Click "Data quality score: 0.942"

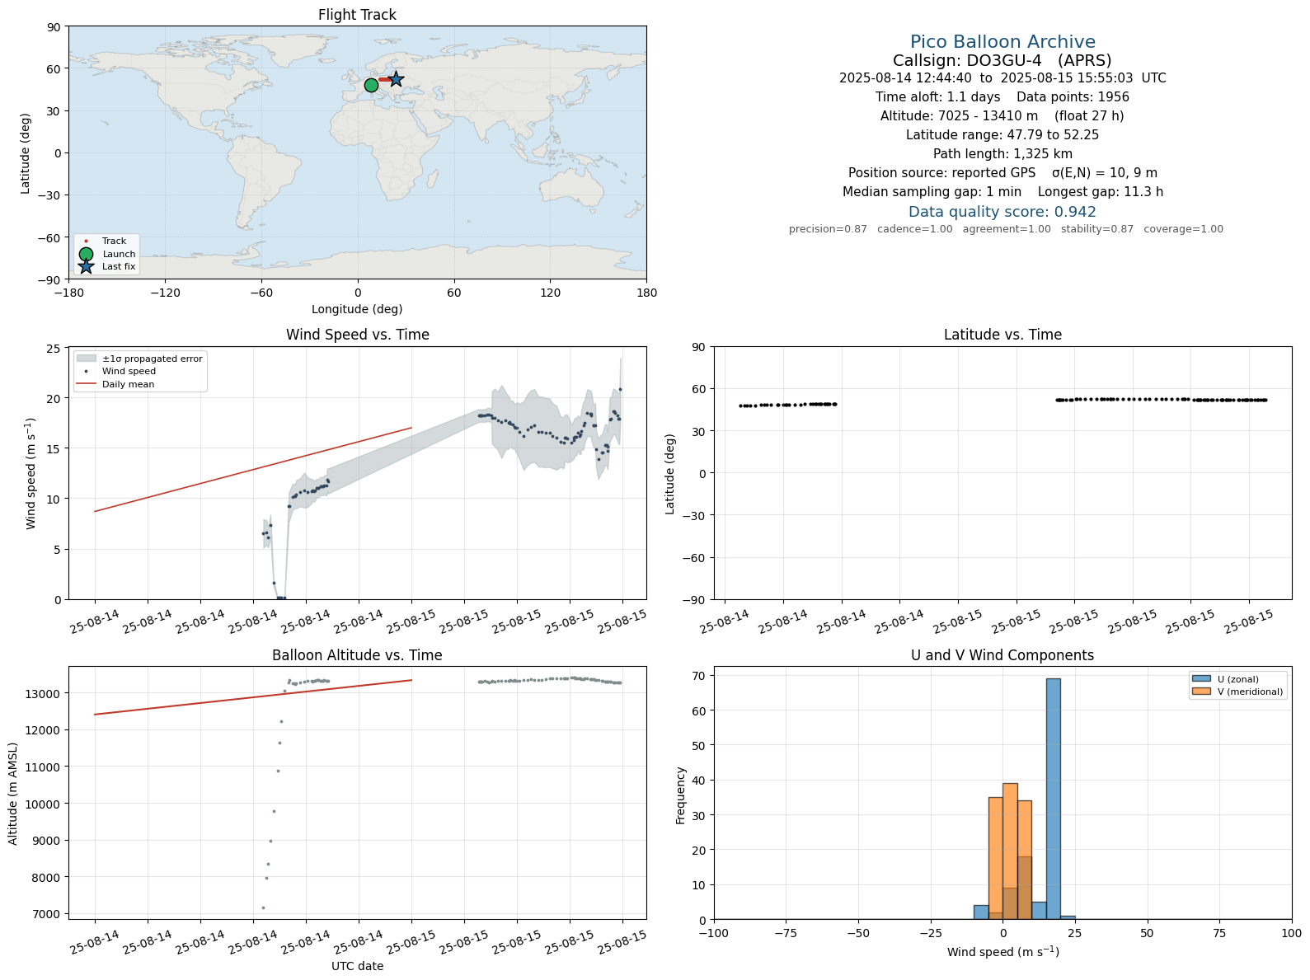[x=1002, y=212]
